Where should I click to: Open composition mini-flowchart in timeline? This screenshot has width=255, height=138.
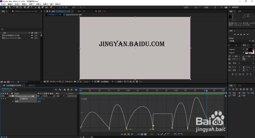(x=56, y=90)
